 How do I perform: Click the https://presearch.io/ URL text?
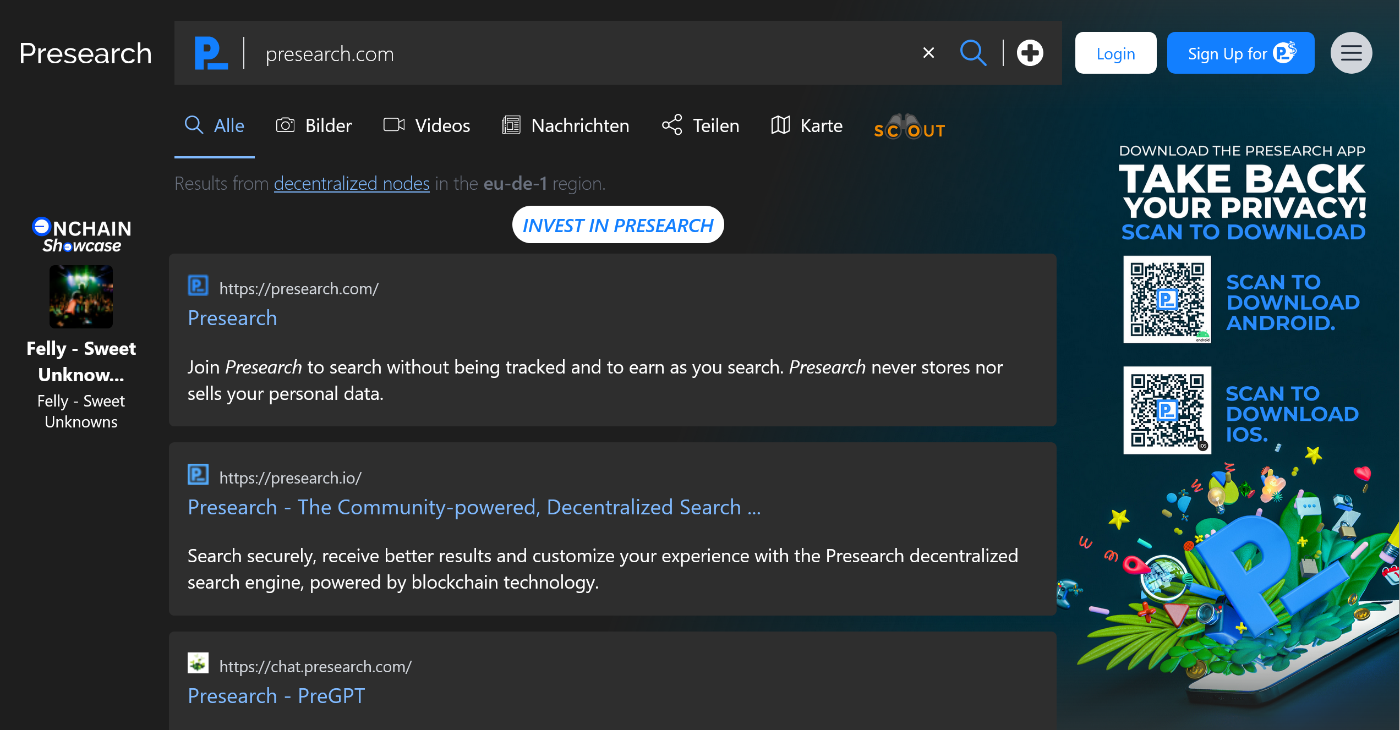[290, 477]
